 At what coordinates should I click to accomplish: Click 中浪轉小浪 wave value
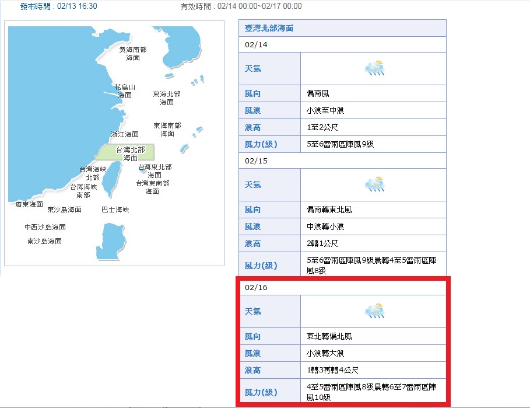(x=325, y=226)
